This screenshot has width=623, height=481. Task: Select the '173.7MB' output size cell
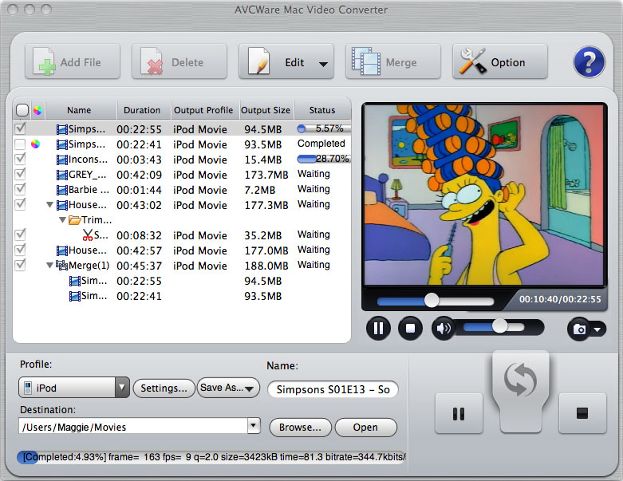(x=266, y=175)
